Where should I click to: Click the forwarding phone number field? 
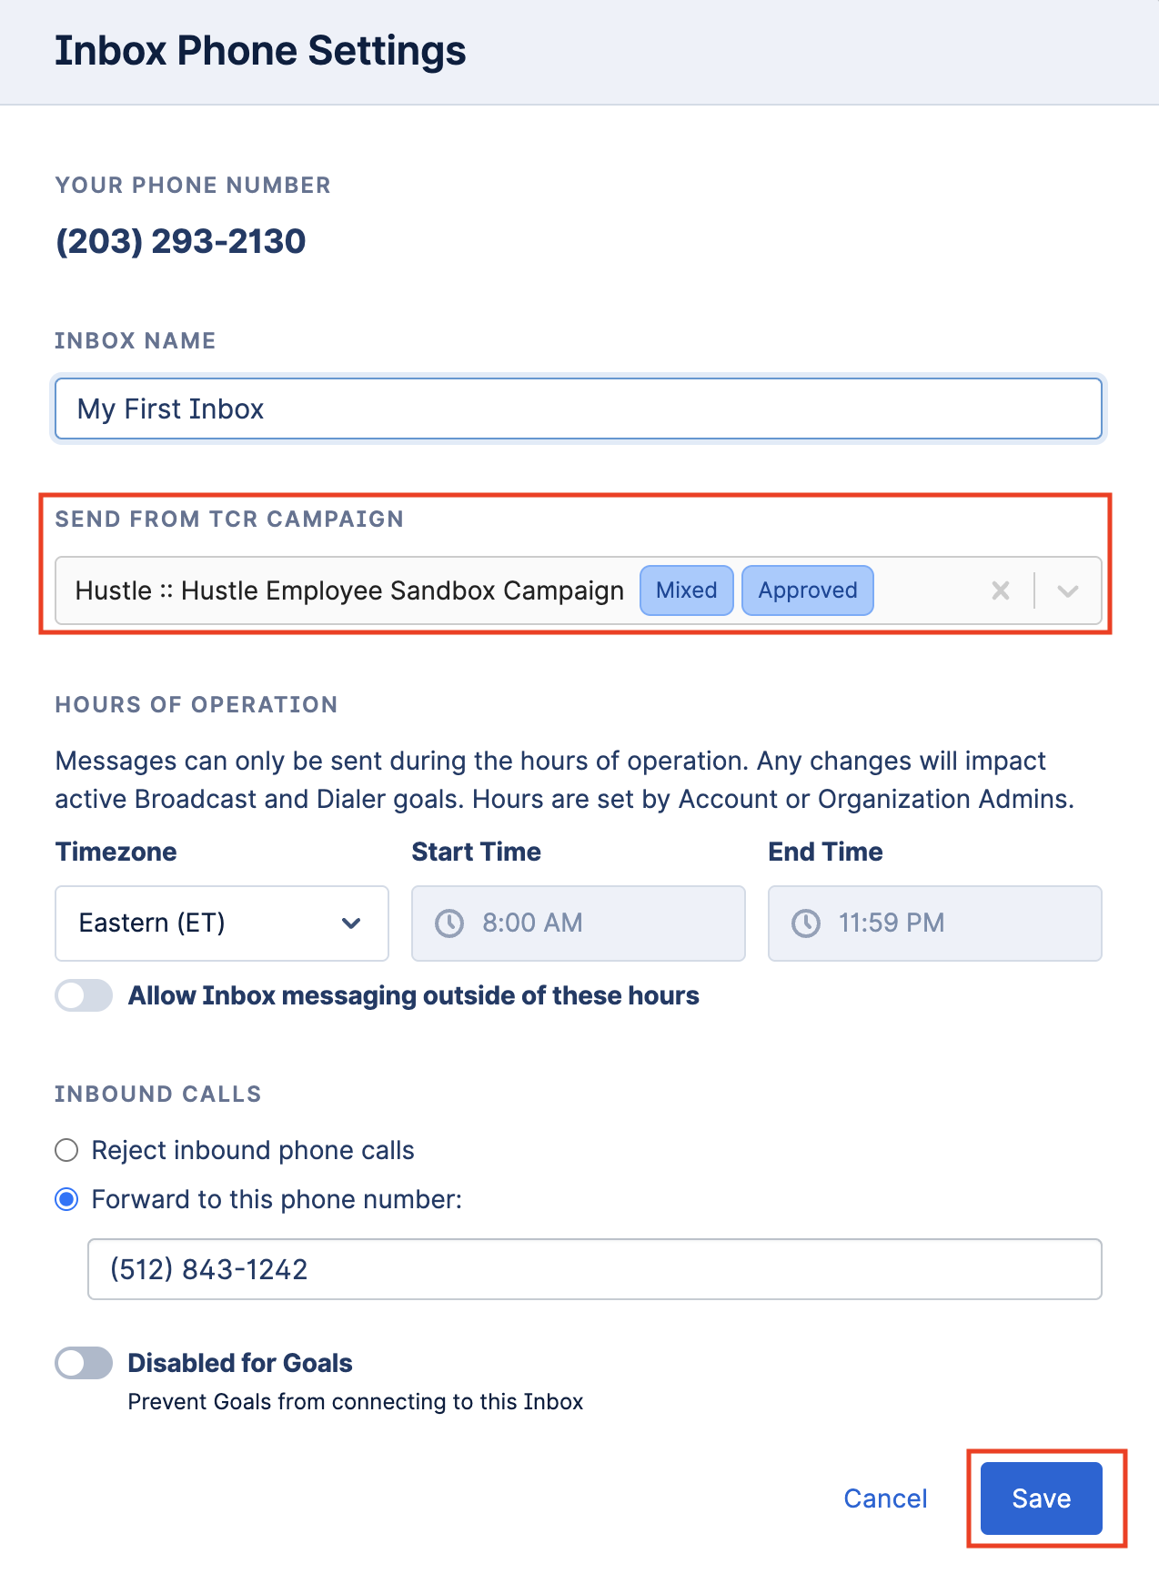595,1269
